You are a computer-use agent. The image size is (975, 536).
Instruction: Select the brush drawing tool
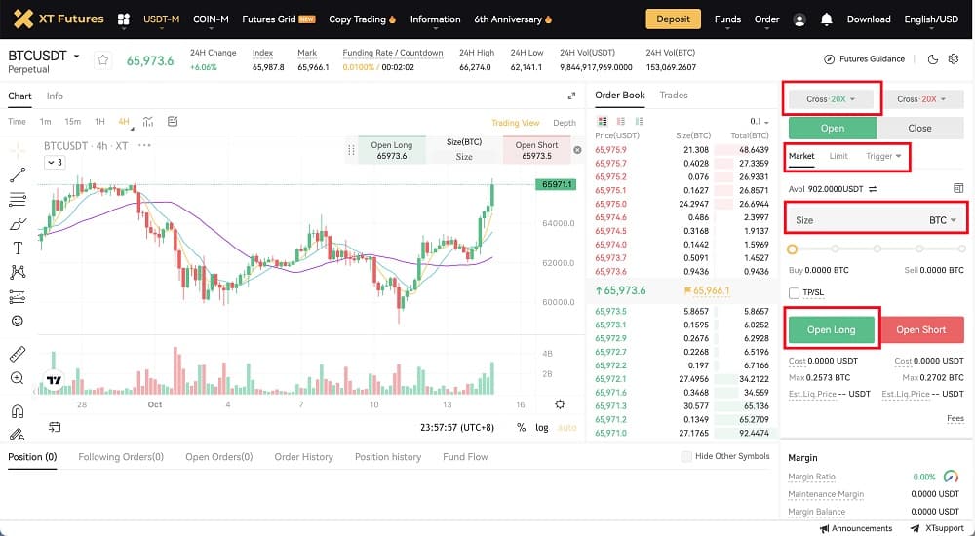pos(18,224)
